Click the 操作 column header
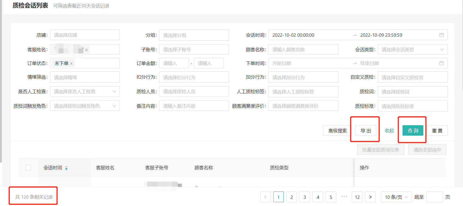The image size is (463, 206). (x=364, y=168)
